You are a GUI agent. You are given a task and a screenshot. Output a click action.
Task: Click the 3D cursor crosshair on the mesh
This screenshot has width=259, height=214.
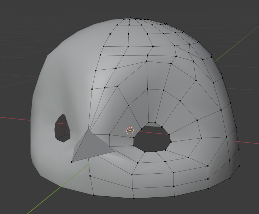[130, 131]
